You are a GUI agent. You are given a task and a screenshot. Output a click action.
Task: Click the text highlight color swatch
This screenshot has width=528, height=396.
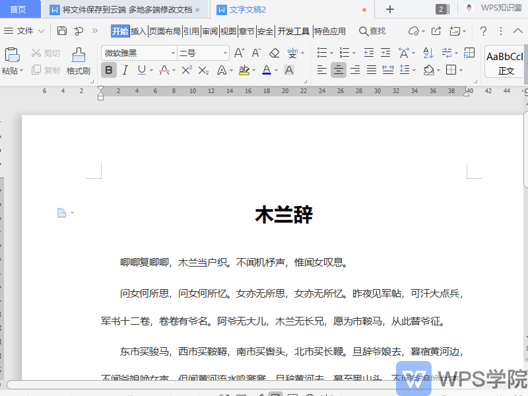tap(244, 70)
